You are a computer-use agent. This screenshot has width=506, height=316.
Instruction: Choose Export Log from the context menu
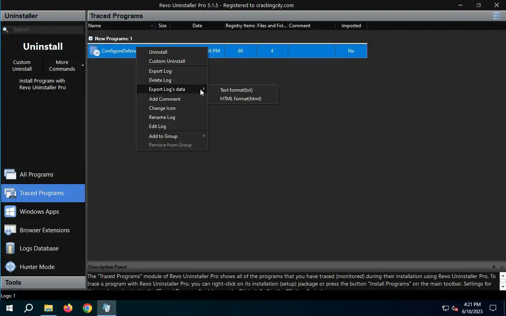[x=172, y=71]
